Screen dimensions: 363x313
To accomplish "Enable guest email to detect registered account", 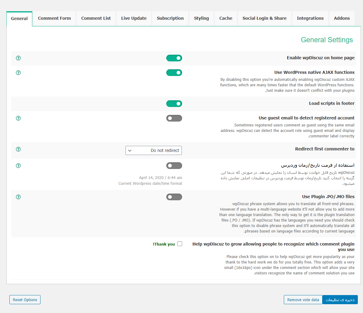I will (x=174, y=118).
